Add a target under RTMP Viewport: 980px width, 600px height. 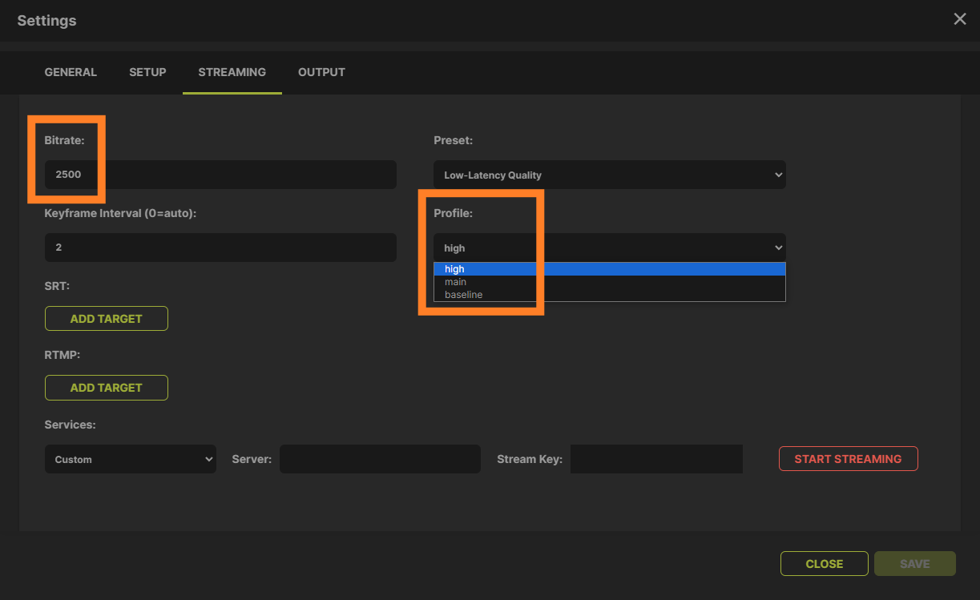click(107, 388)
